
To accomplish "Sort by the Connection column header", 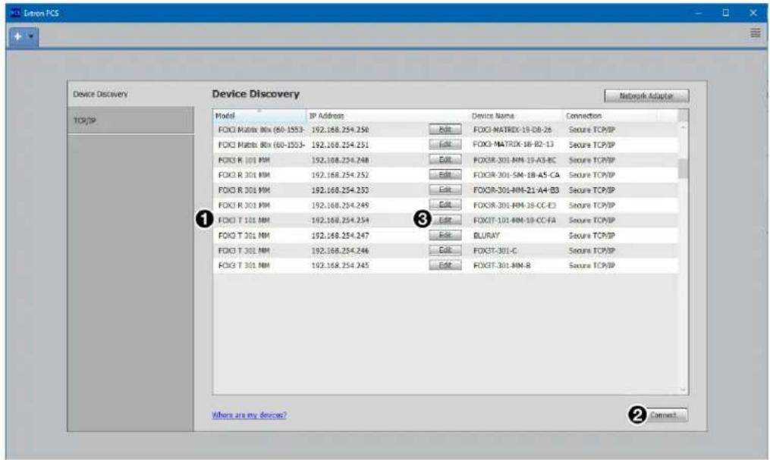I will [610, 116].
